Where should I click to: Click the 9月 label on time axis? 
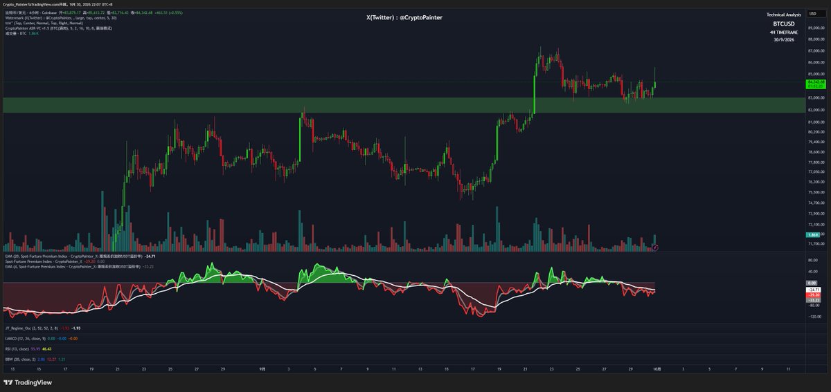262,370
